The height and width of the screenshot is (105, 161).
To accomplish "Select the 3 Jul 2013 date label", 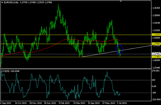I will pos(122,103).
